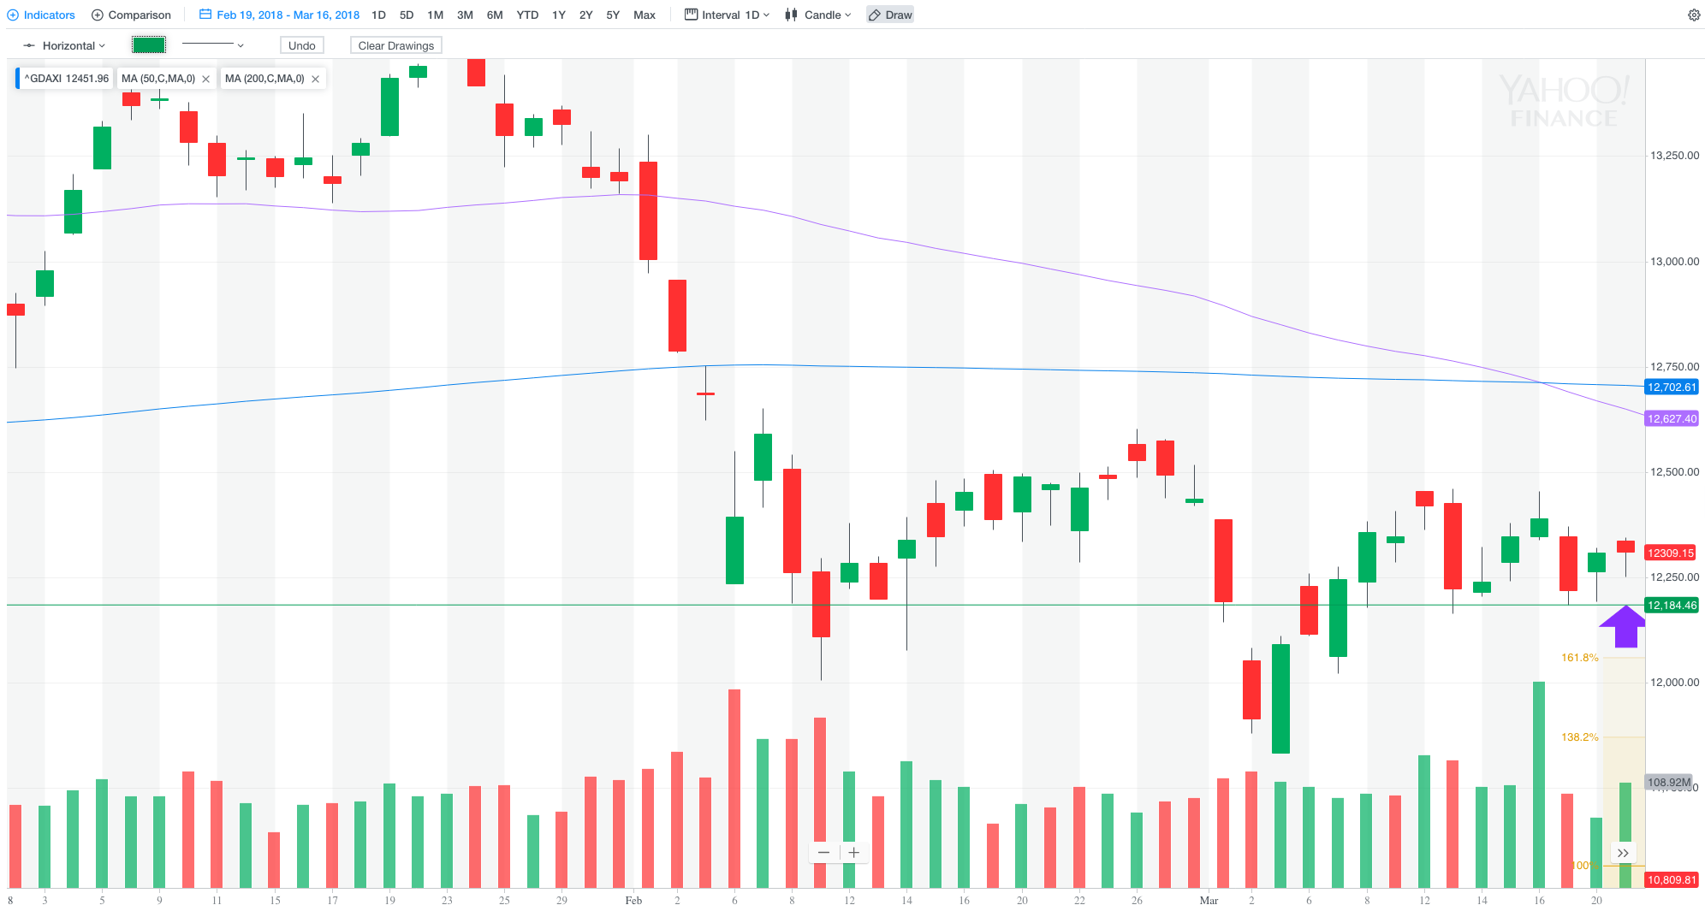
Task: Remove the MA (200,C,MA,0) indicator
Action: 316,79
